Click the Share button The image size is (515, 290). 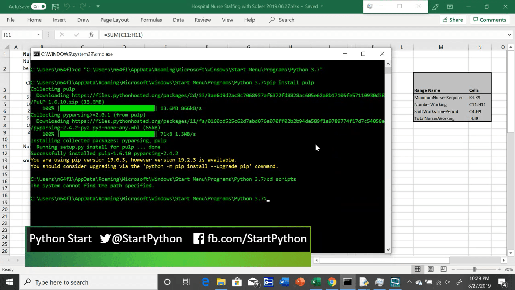point(453,20)
